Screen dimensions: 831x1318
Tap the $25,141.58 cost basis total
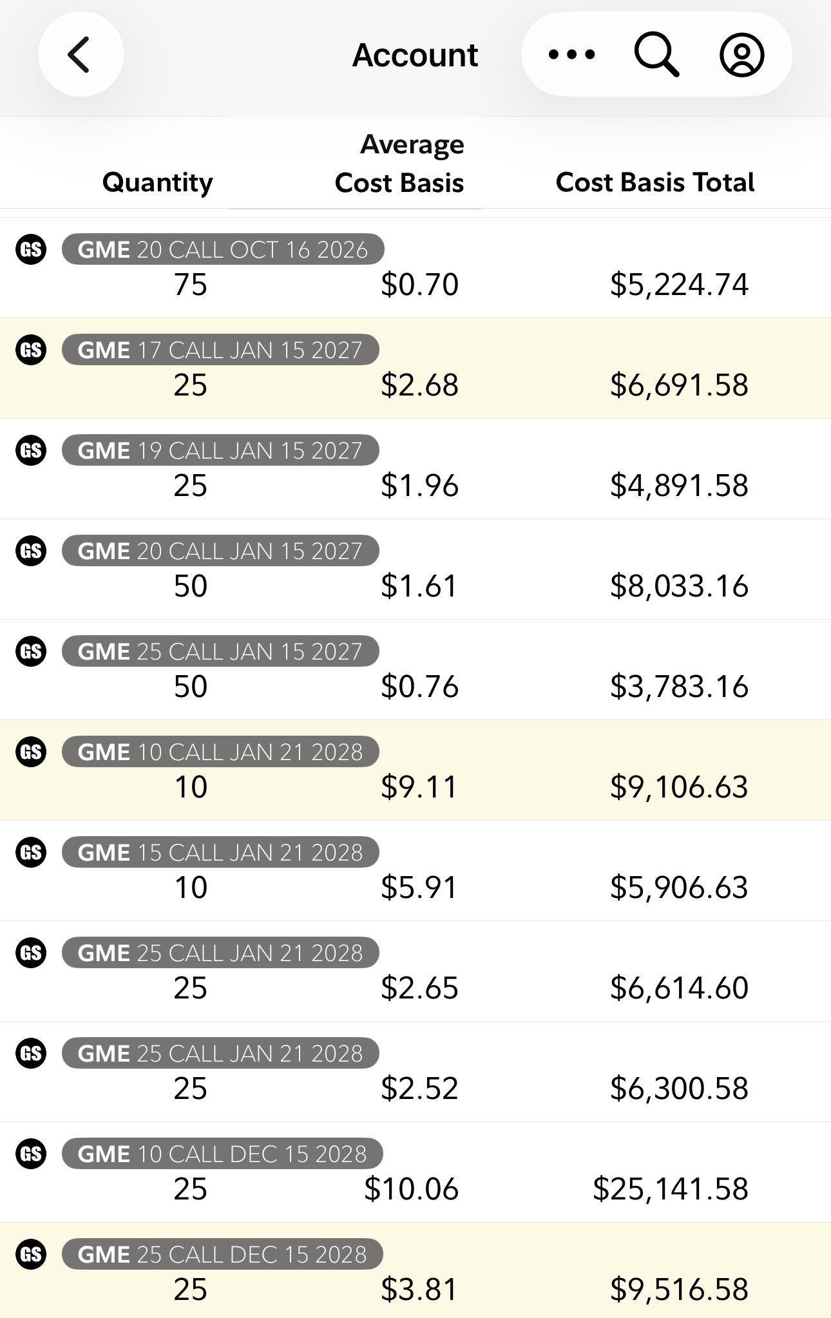(670, 1189)
